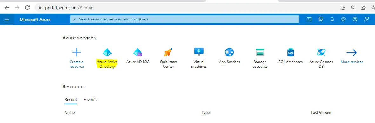Viewport: 375px width, 123px height.
Task: Open Storage accounts icon
Action: tap(260, 52)
